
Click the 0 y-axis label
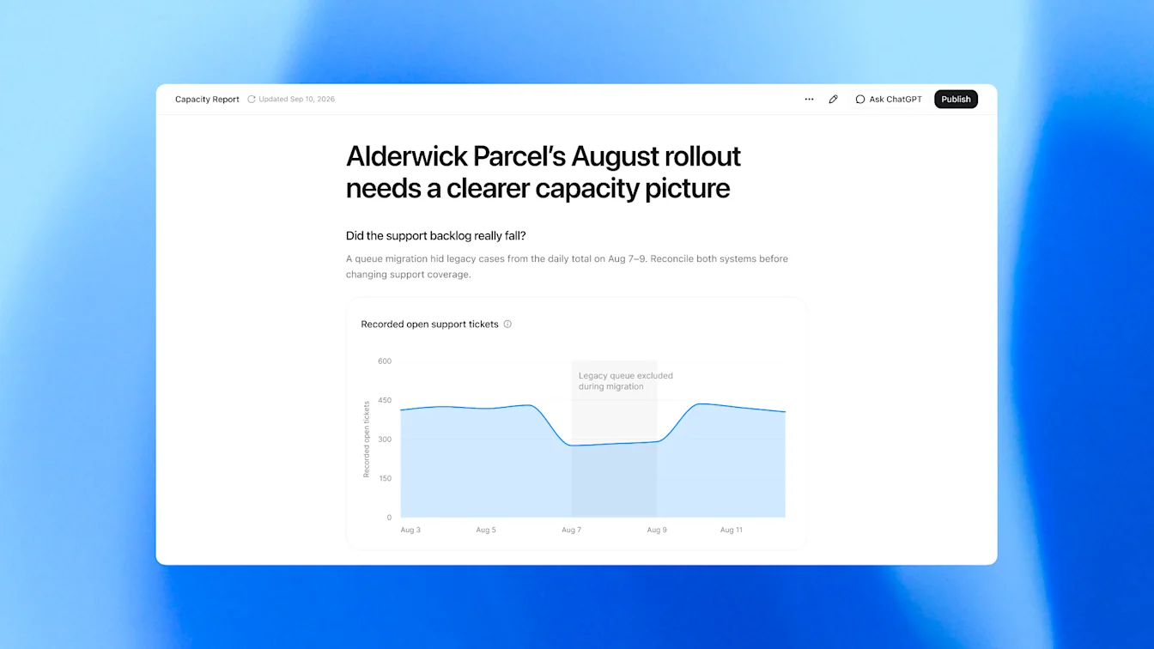pos(388,518)
